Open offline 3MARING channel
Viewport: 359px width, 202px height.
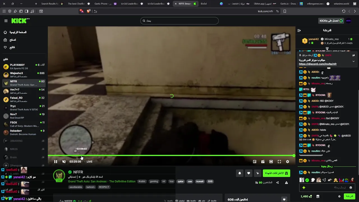[x=24, y=141]
